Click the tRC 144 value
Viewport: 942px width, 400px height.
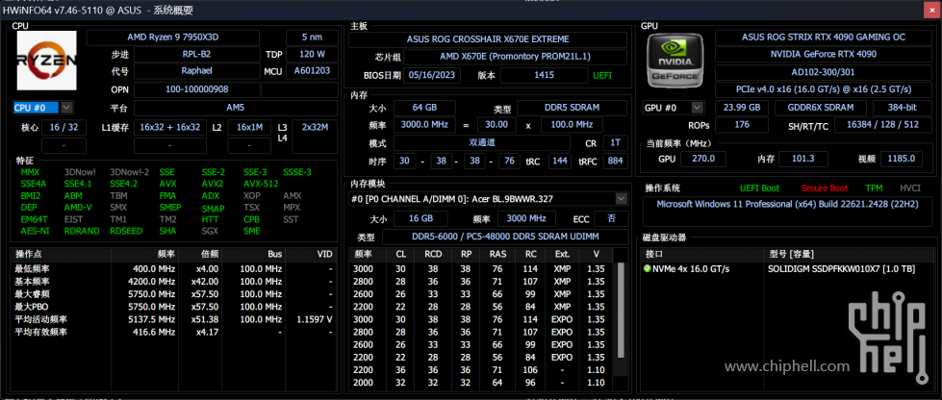[560, 162]
